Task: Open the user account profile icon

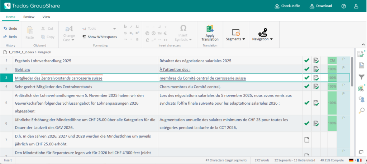Action: tap(356, 6)
